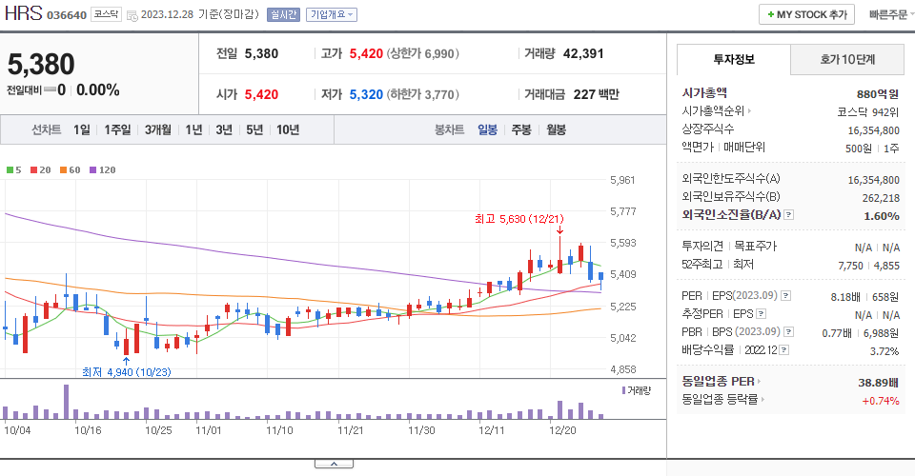Click the 배당수익률 value 3.72%

click(x=884, y=351)
